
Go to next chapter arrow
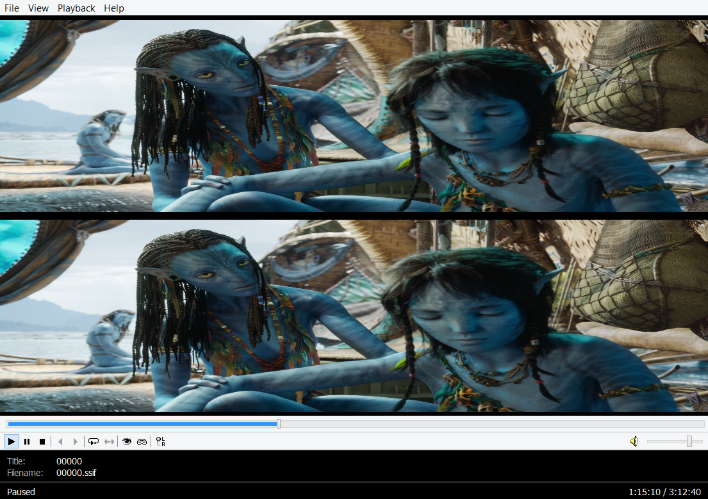pyautogui.click(x=75, y=441)
